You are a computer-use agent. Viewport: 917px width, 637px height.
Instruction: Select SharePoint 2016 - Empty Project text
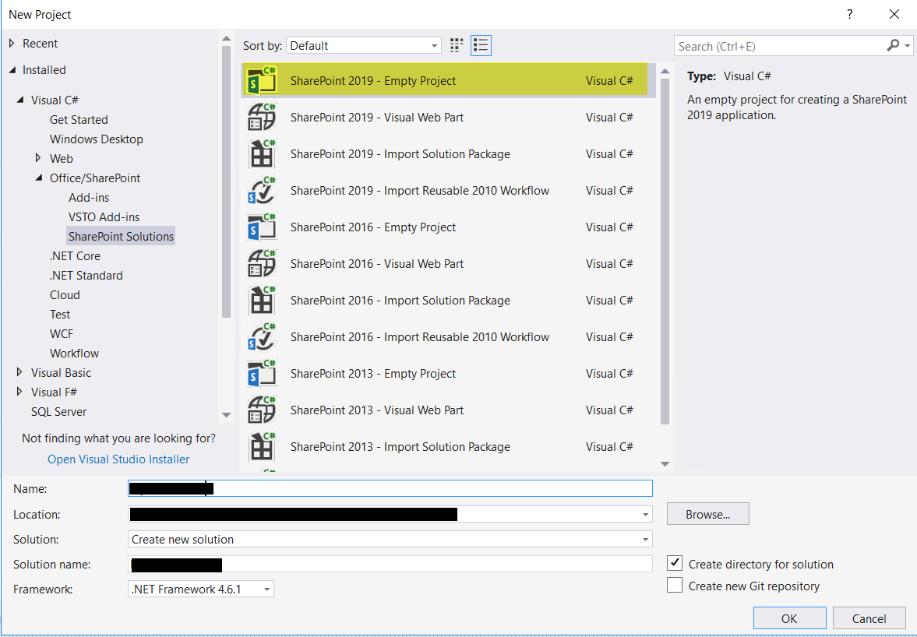[x=373, y=227]
